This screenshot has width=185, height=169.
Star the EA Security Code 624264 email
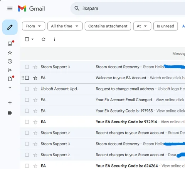point(35,166)
